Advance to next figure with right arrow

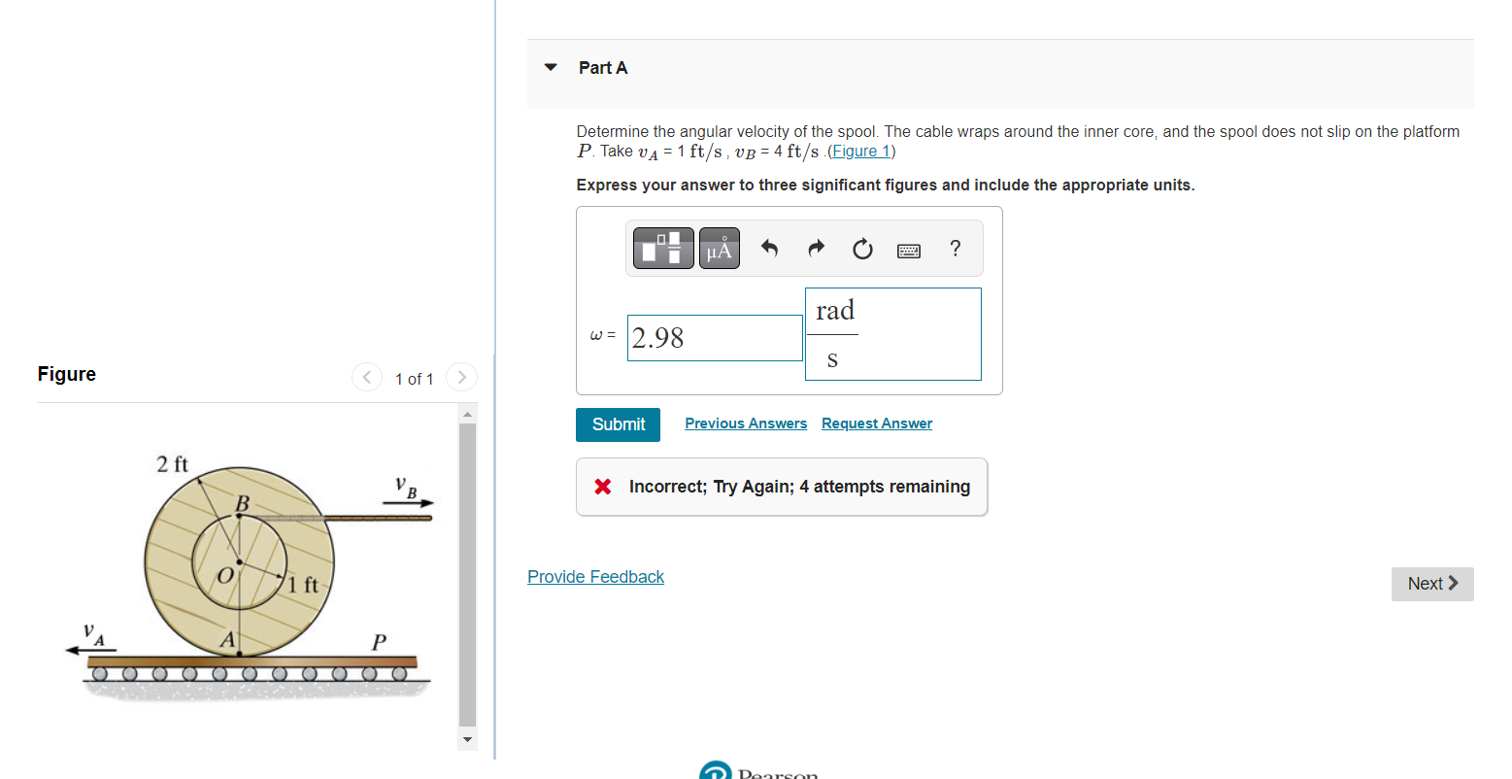tap(460, 377)
